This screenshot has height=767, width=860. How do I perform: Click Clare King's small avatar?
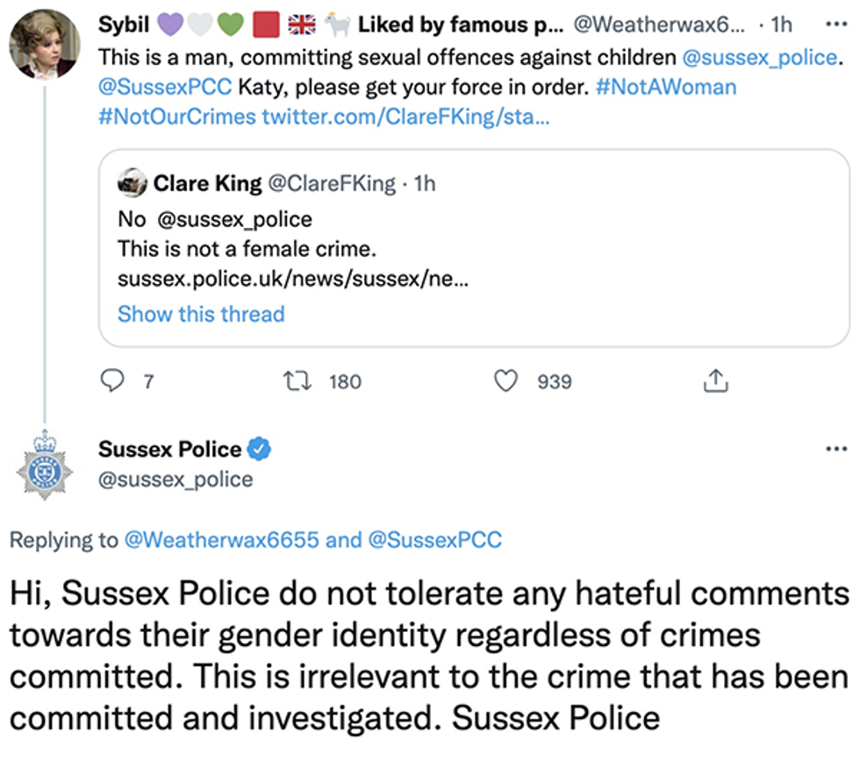133,183
